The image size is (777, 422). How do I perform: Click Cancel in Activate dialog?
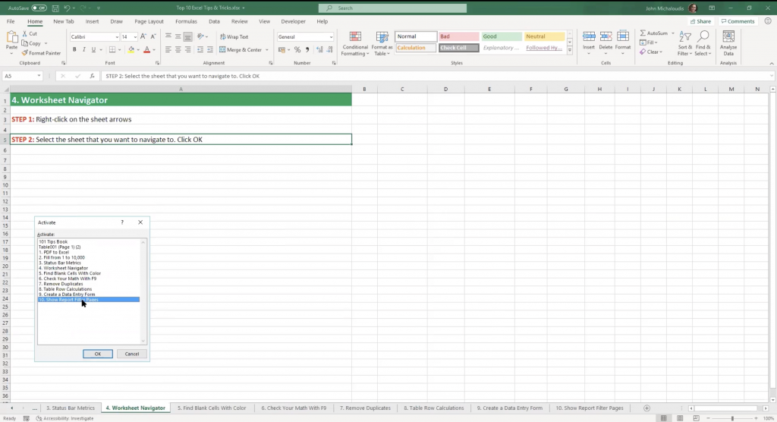tap(132, 354)
